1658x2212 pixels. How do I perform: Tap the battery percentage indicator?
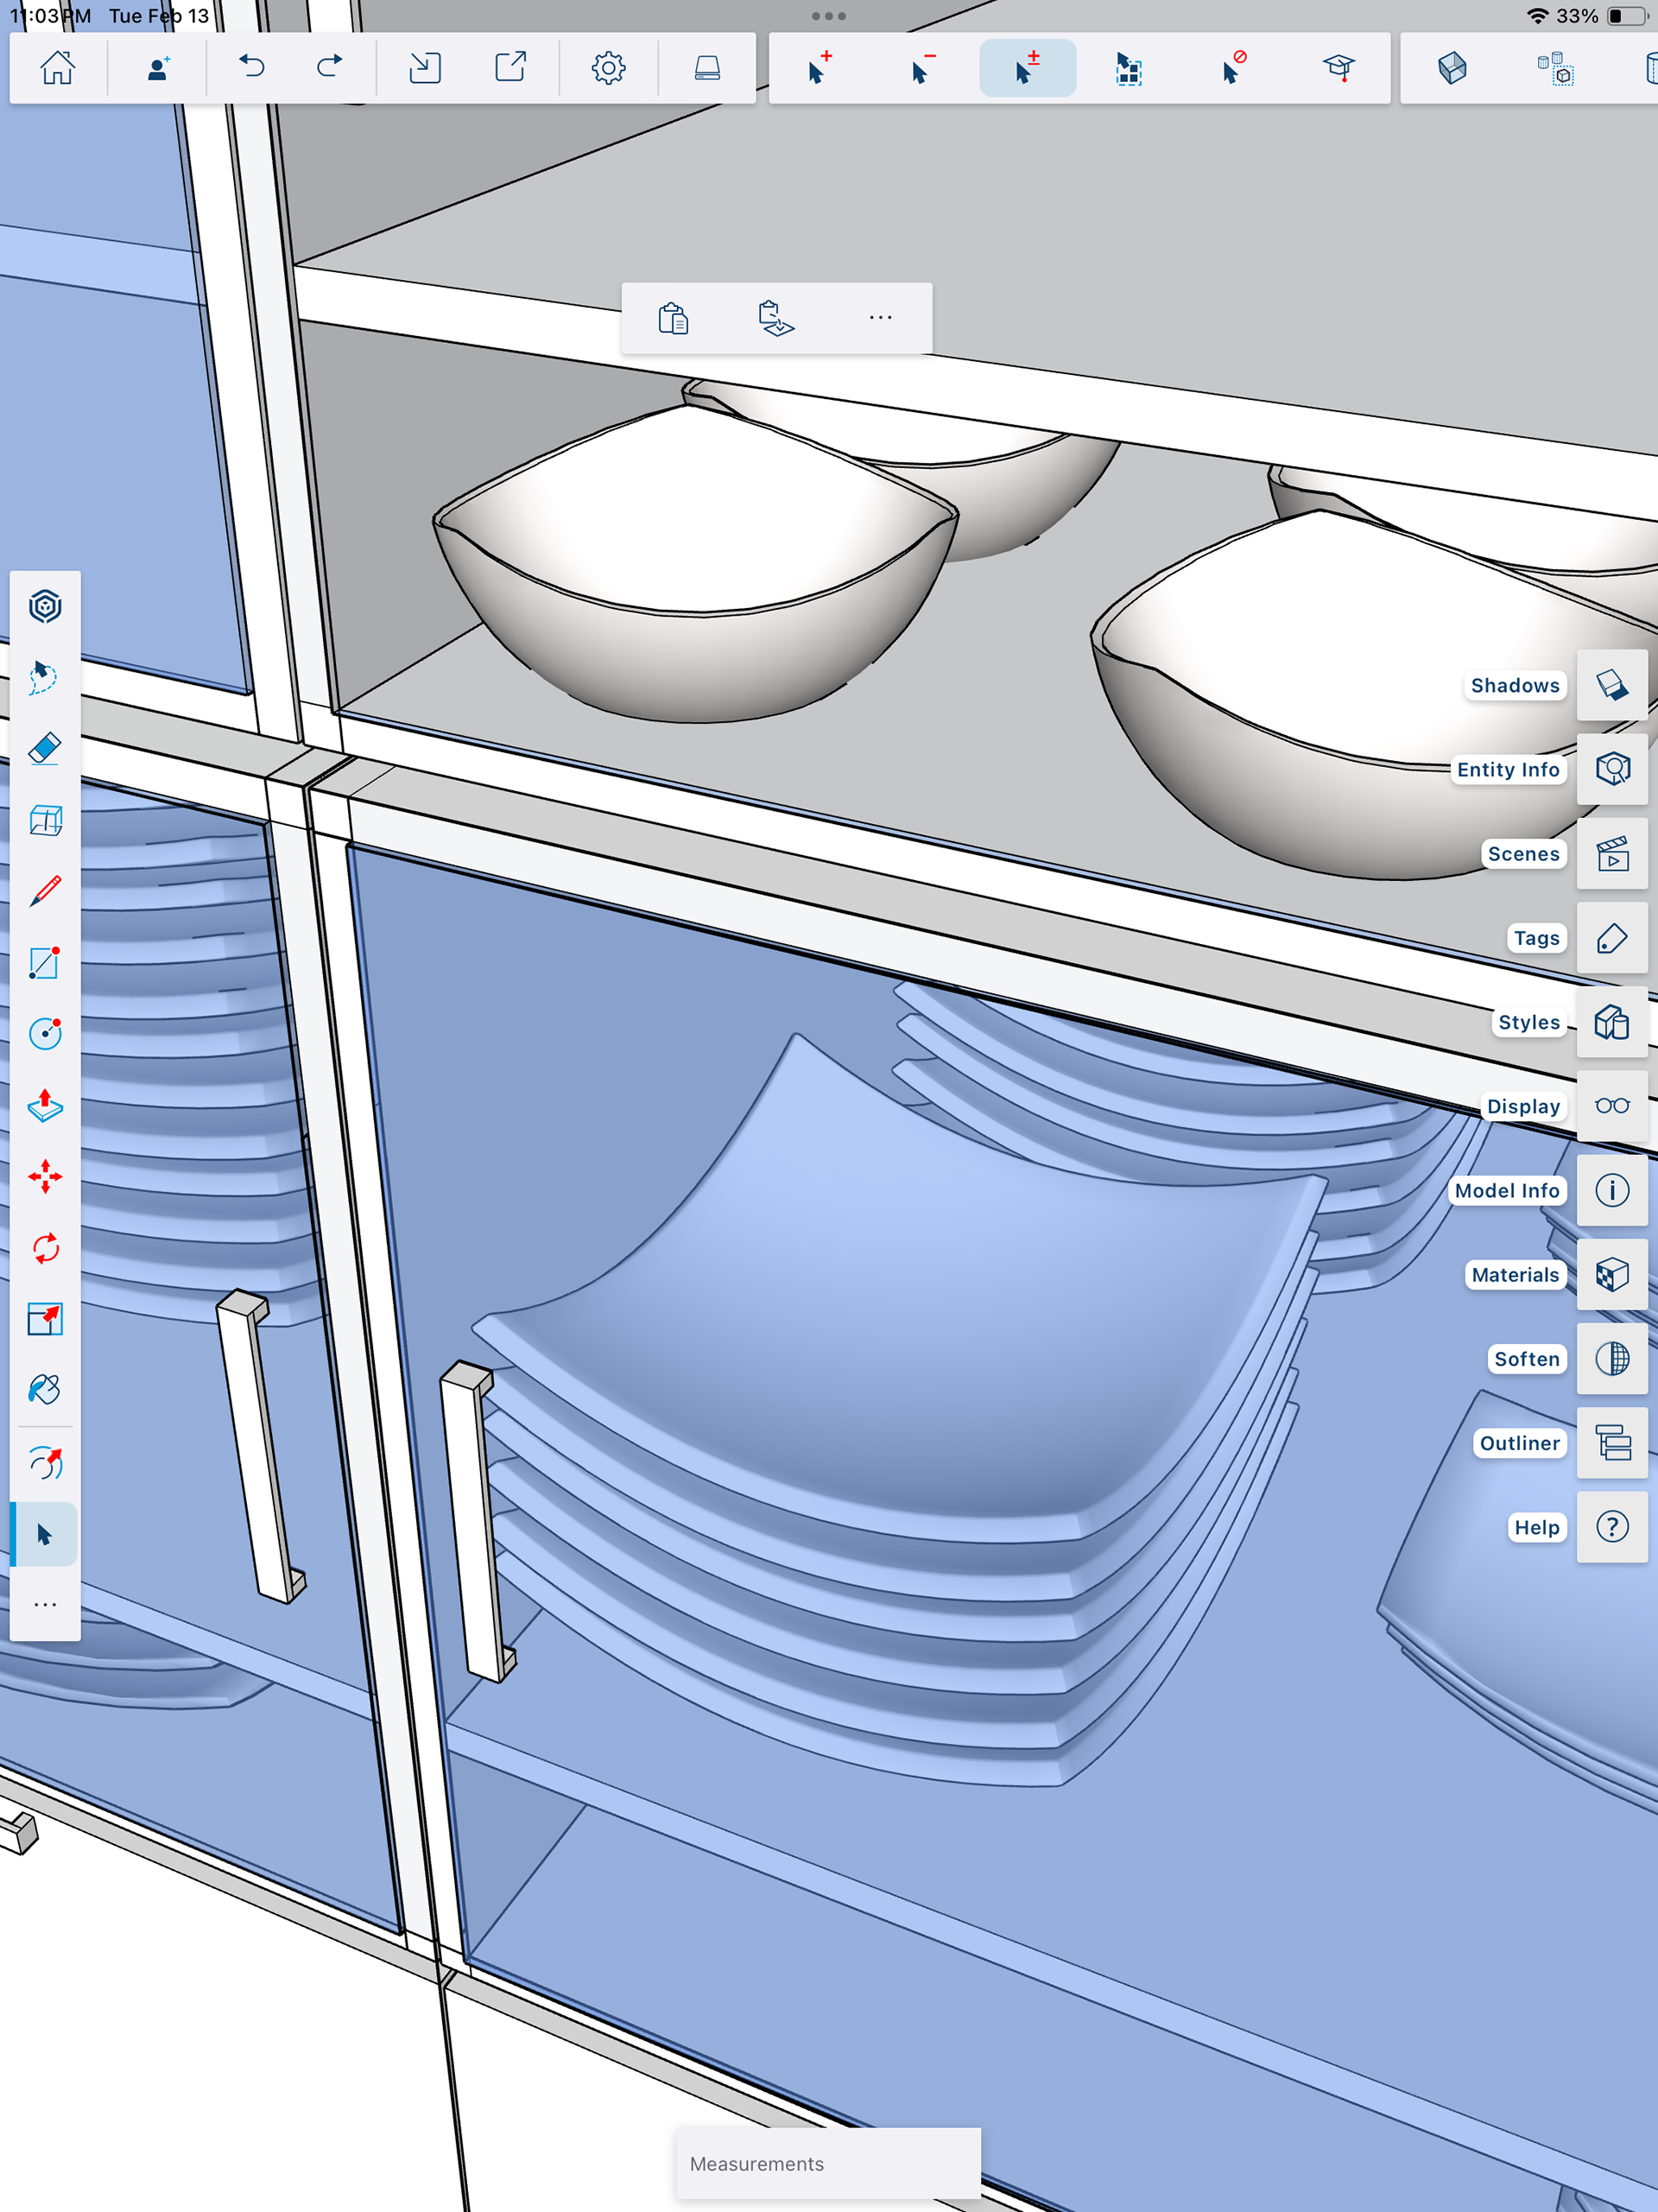[1577, 16]
